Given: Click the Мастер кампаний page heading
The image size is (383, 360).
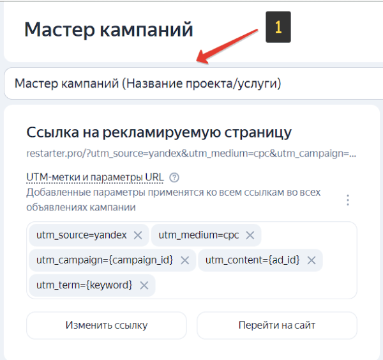Looking at the screenshot, I should (109, 29).
